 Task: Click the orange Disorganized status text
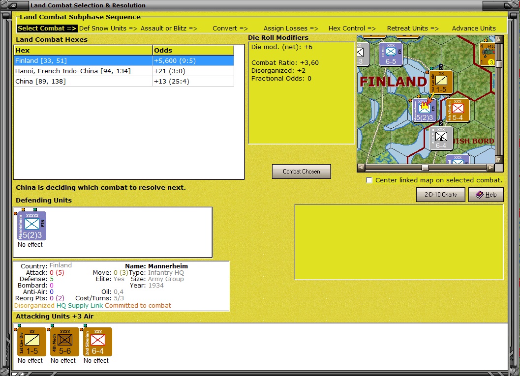[x=34, y=305]
